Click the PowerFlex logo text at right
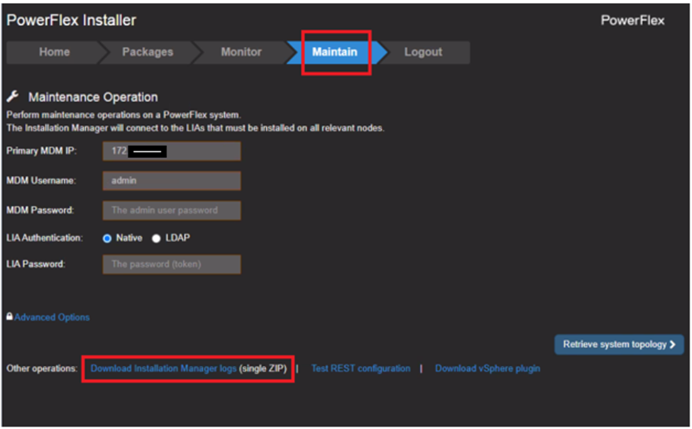This screenshot has height=429, width=692. (x=632, y=21)
